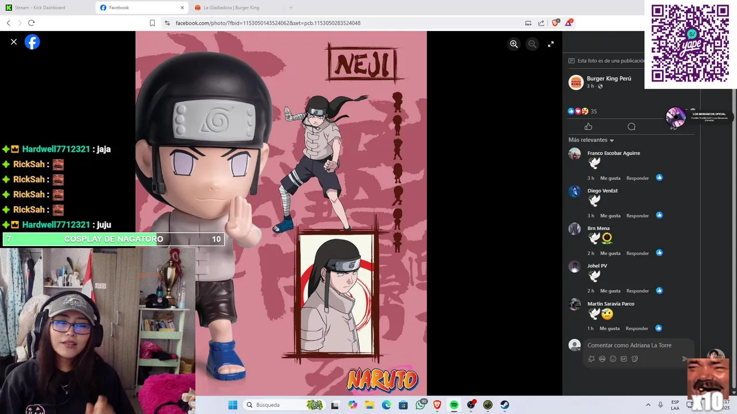The height and width of the screenshot is (414, 737).
Task: Open Brave Rewards icon
Action: coord(569,22)
